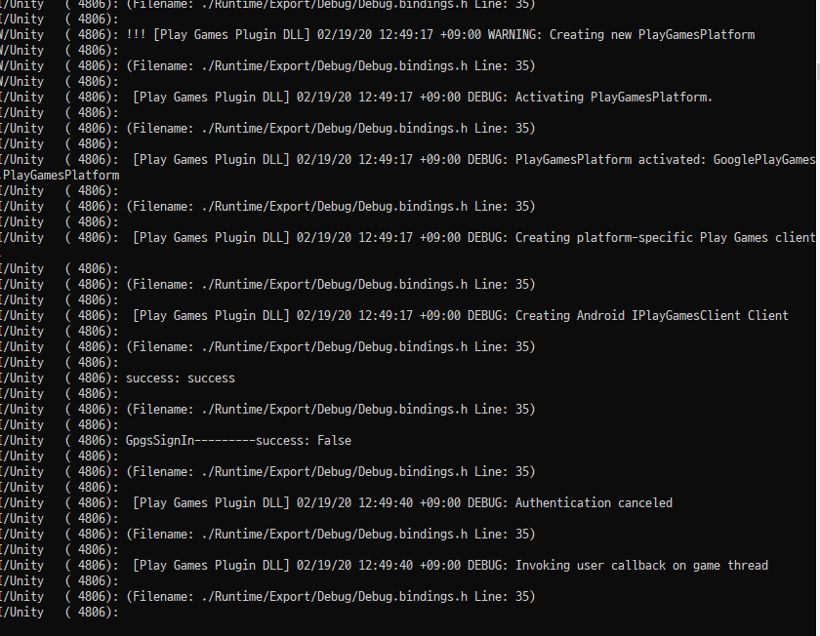Screen dimensions: 820x636
Task: Click '[Play Games Plugin DLL]' tag in WARNING line
Action: point(231,35)
